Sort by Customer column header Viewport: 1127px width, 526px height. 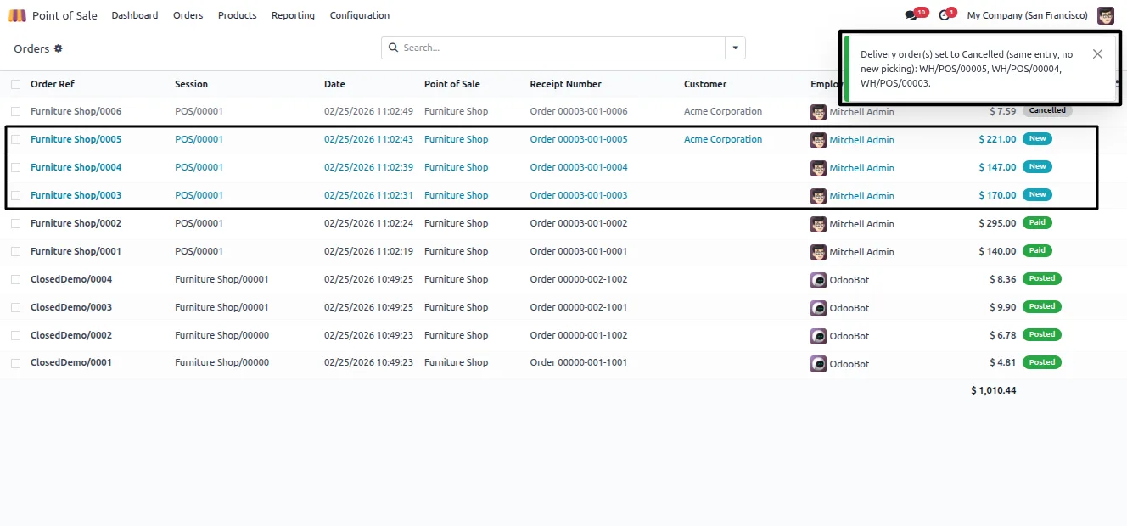[705, 84]
